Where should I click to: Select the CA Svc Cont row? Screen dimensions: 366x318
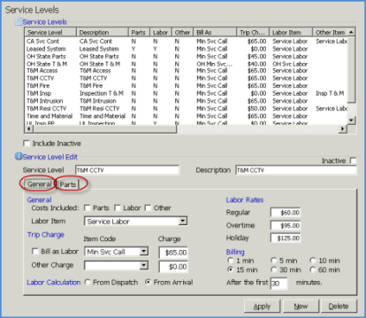click(x=186, y=41)
